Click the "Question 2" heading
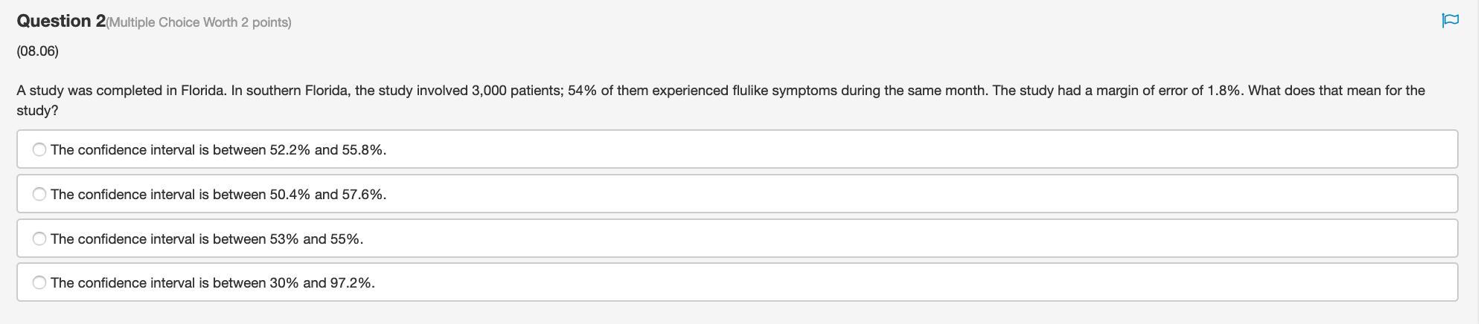 [x=61, y=22]
